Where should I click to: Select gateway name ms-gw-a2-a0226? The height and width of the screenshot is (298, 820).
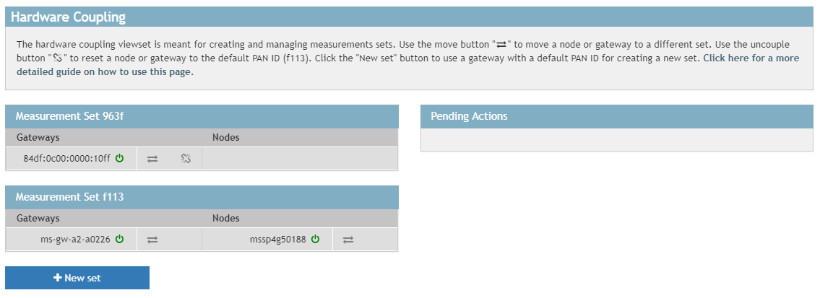[75, 240]
